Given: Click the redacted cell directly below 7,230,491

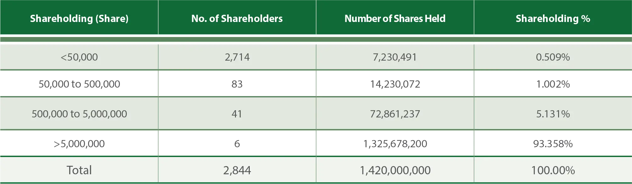Looking at the screenshot, I should click(x=395, y=84).
